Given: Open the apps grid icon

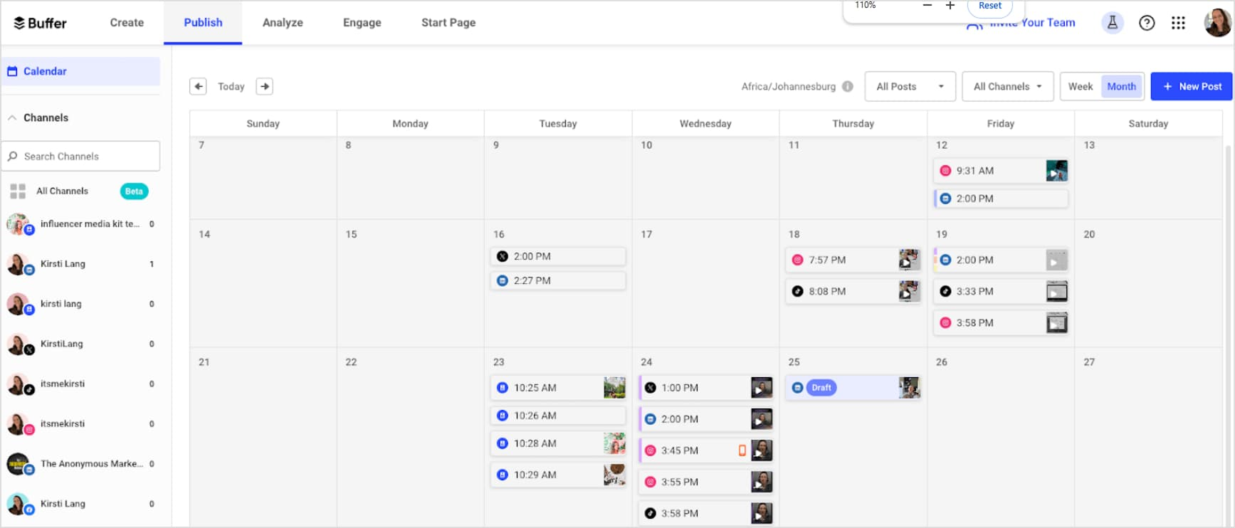Looking at the screenshot, I should pyautogui.click(x=1178, y=23).
